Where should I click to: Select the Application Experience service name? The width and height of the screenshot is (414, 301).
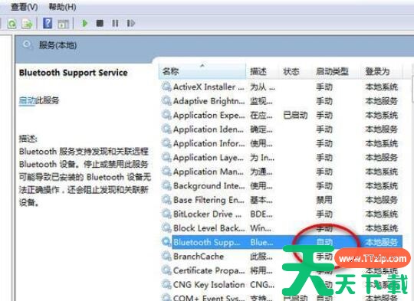pyautogui.click(x=209, y=116)
